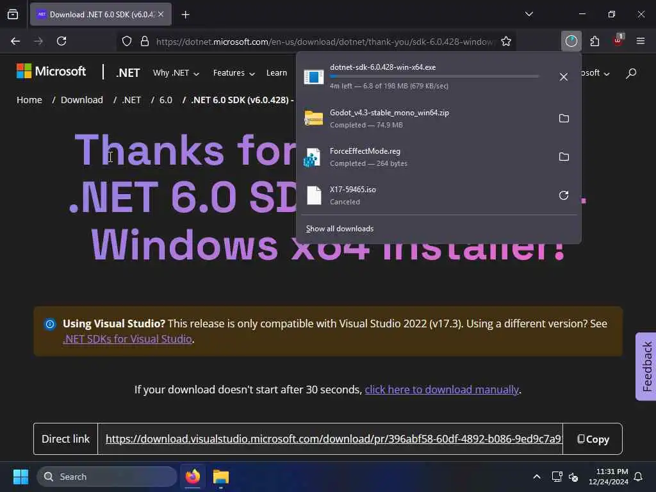
Task: Click Show all downloads
Action: tap(340, 229)
